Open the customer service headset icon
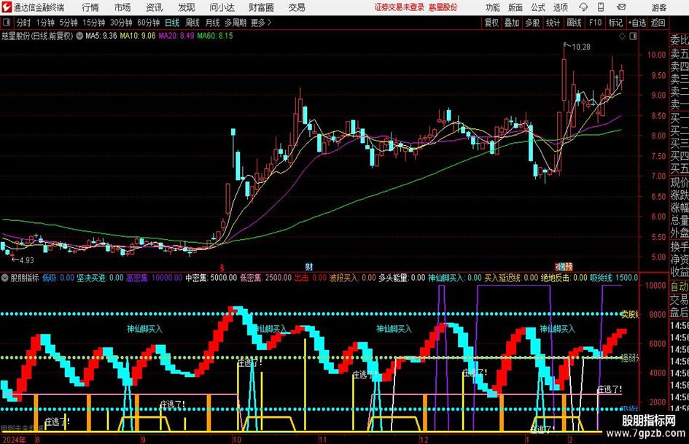689x444 pixels. 583,7
